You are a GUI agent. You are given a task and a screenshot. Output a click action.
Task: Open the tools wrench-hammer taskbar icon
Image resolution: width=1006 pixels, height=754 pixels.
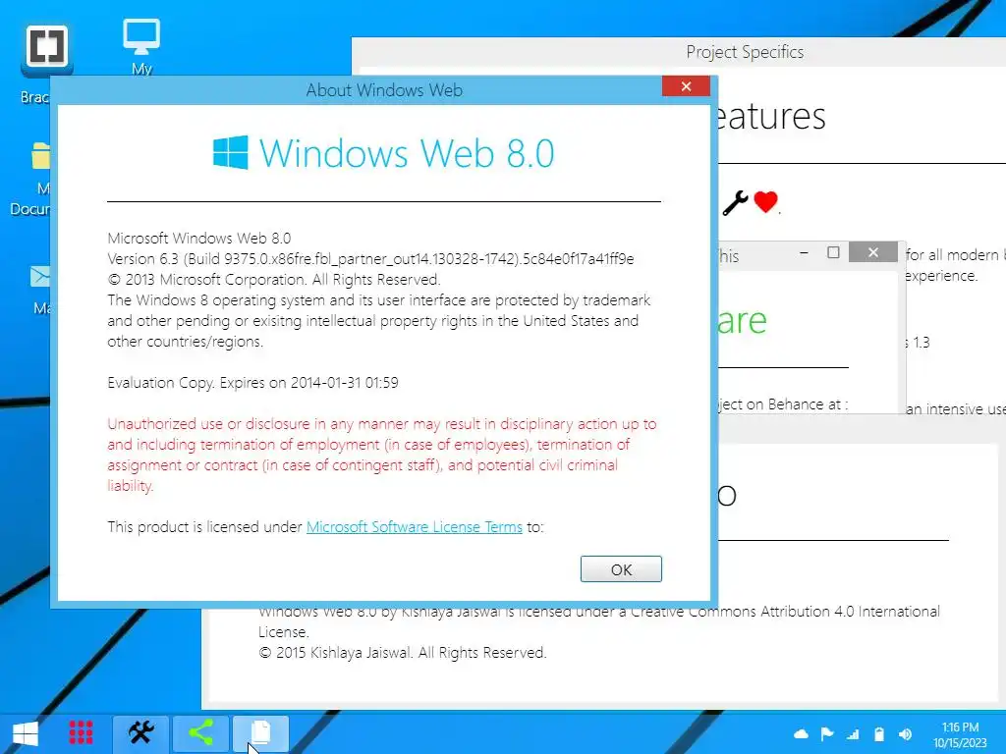[x=141, y=732]
